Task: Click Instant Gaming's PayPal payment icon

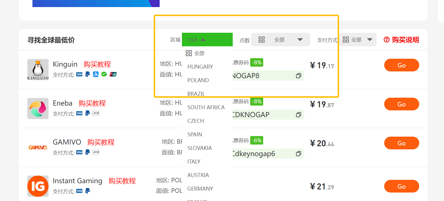Action: 88,191
